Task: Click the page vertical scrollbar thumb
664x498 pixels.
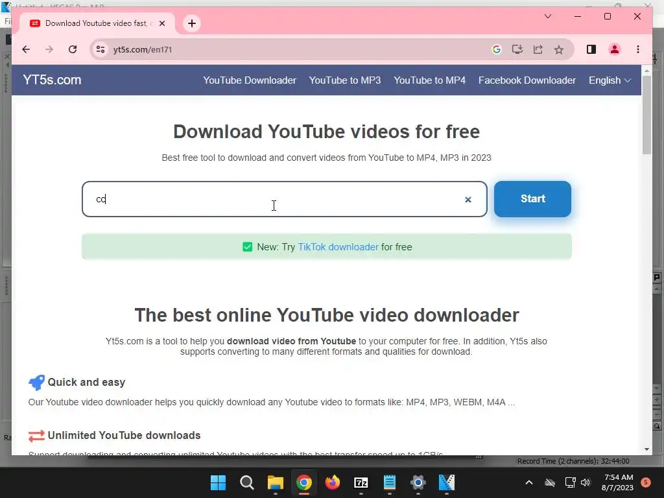Action: pos(646,115)
